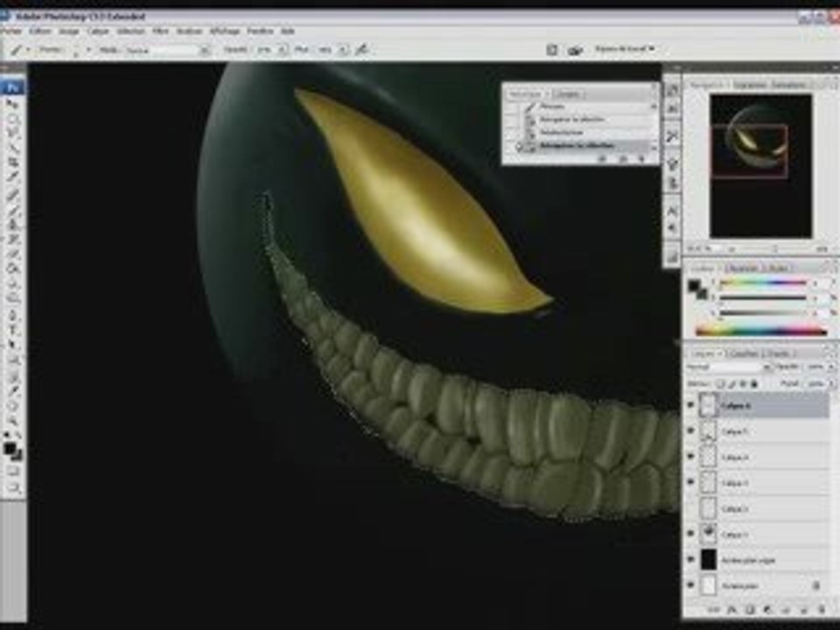Select the Lasso tool in the toolbox
Screen dimensions: 840x630
tap(12, 133)
